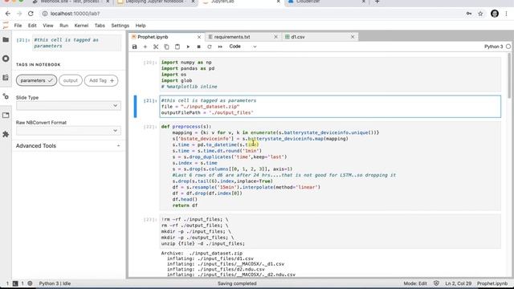Toggle the output tag
Screen dimensions: 514x289
[x=71, y=80]
